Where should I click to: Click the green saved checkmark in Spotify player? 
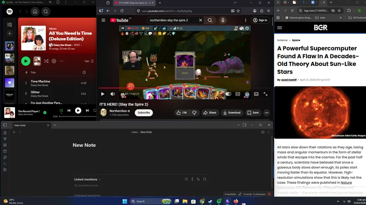[x=45, y=112]
